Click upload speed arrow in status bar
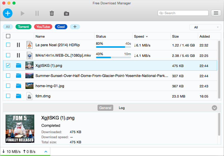 pos(24,151)
